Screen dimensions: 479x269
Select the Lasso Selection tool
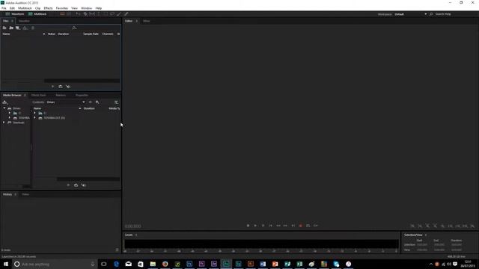click(x=112, y=14)
